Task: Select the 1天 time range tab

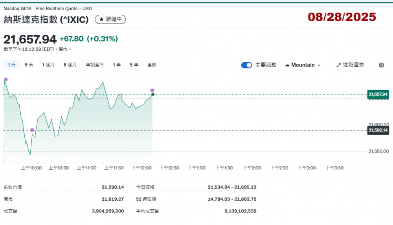Action: tap(11, 65)
